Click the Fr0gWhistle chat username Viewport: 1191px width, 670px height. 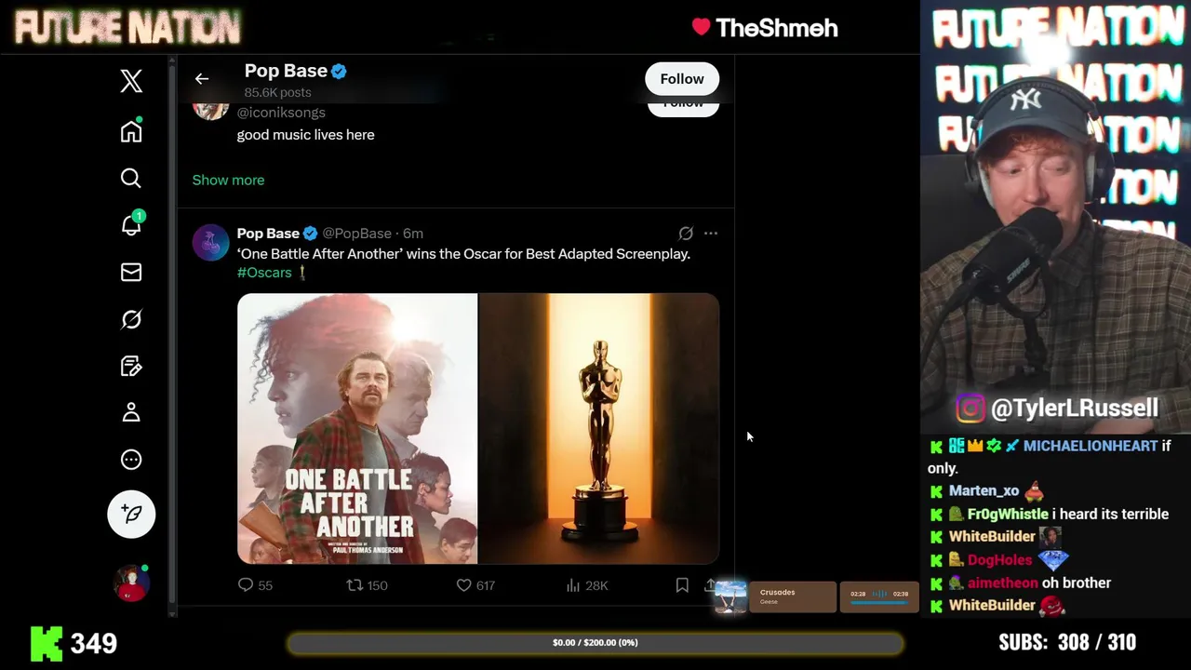pyautogui.click(x=1008, y=515)
